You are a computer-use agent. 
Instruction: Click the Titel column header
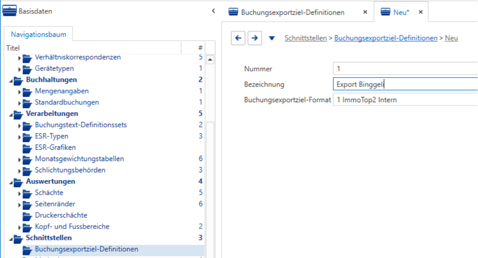pyautogui.click(x=93, y=48)
